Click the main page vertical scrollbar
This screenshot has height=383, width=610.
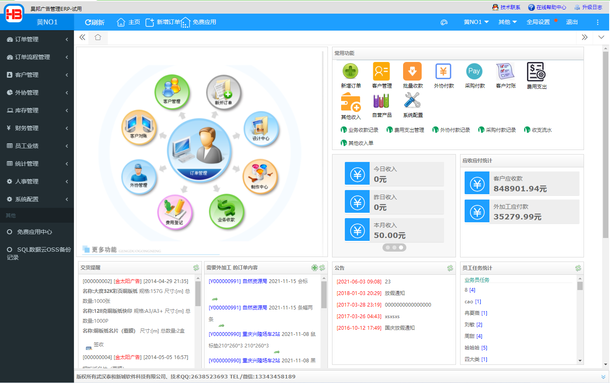605,145
